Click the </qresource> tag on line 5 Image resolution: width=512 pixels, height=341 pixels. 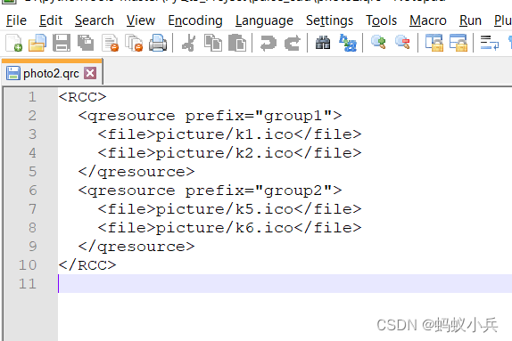click(136, 172)
